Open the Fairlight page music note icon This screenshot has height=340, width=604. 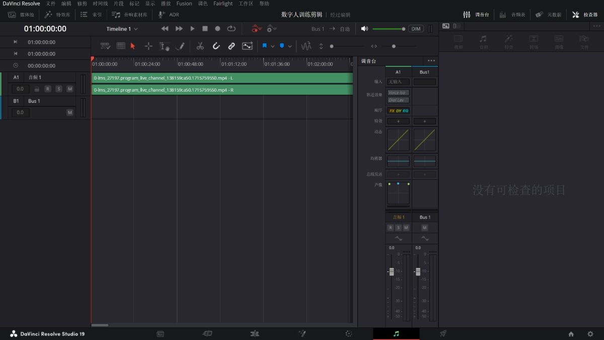coord(396,333)
